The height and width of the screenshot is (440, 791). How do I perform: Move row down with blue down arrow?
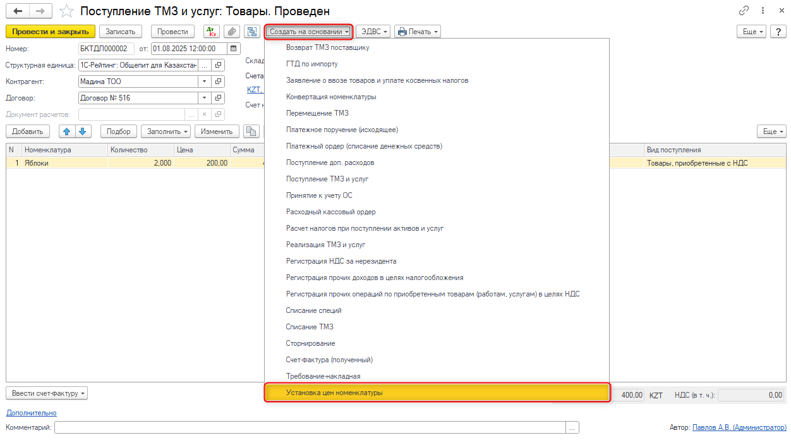(83, 131)
